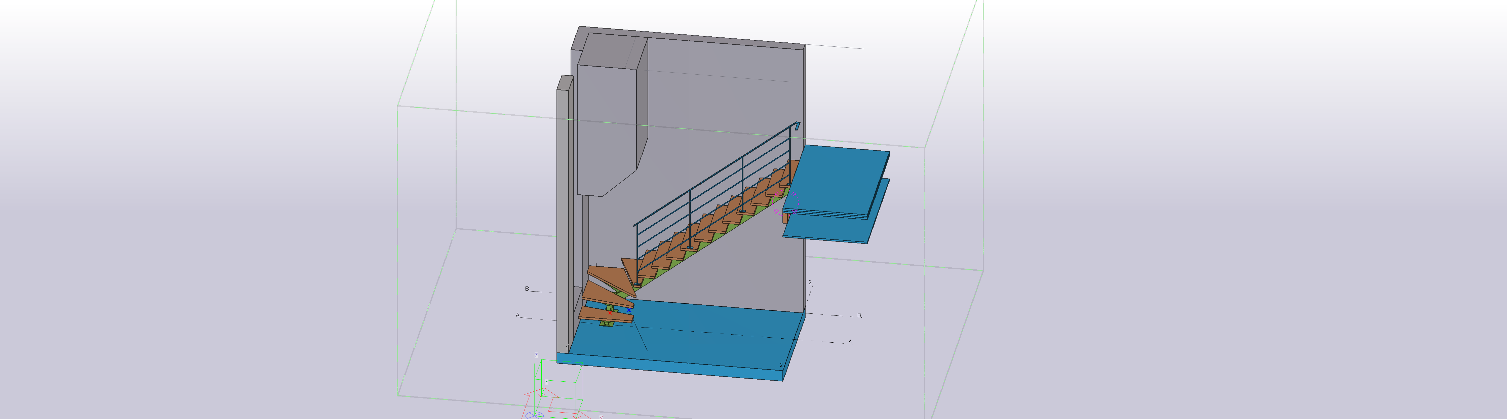Viewport: 1507px width, 419px height.
Task: Click the Z axis label of coordinate symbol
Action: [536, 355]
